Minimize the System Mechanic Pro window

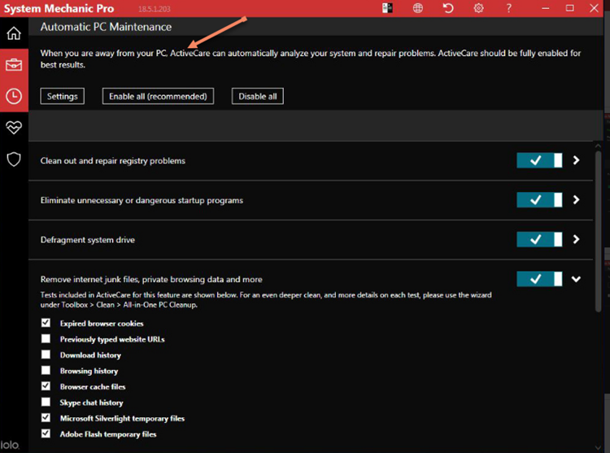pyautogui.click(x=546, y=8)
